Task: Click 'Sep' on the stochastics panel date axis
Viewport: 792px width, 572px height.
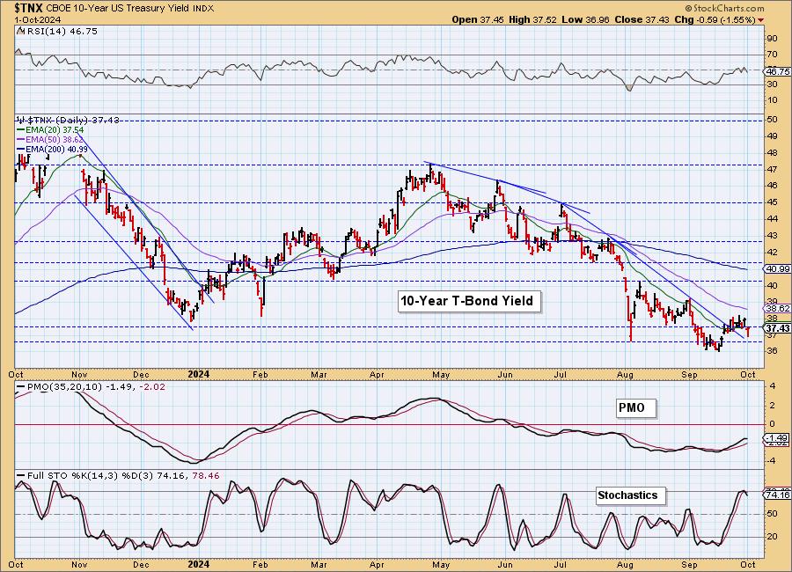Action: 689,564
